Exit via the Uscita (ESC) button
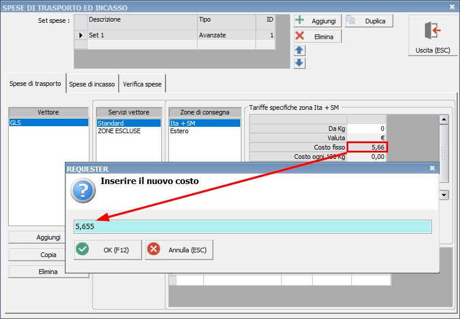The width and height of the screenshot is (460, 319). pyautogui.click(x=433, y=36)
